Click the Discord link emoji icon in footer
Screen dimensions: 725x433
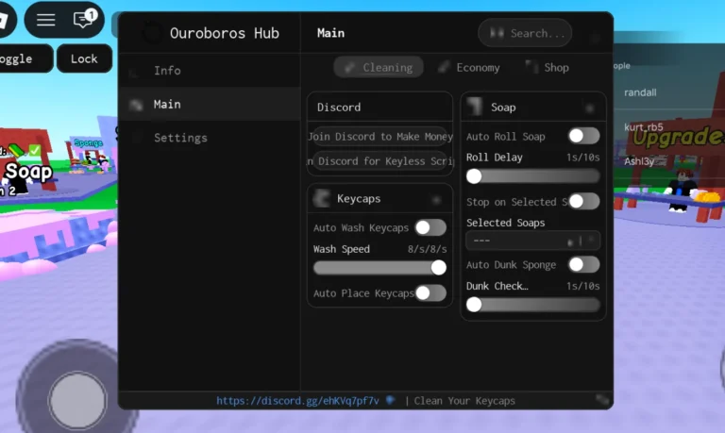[391, 400]
